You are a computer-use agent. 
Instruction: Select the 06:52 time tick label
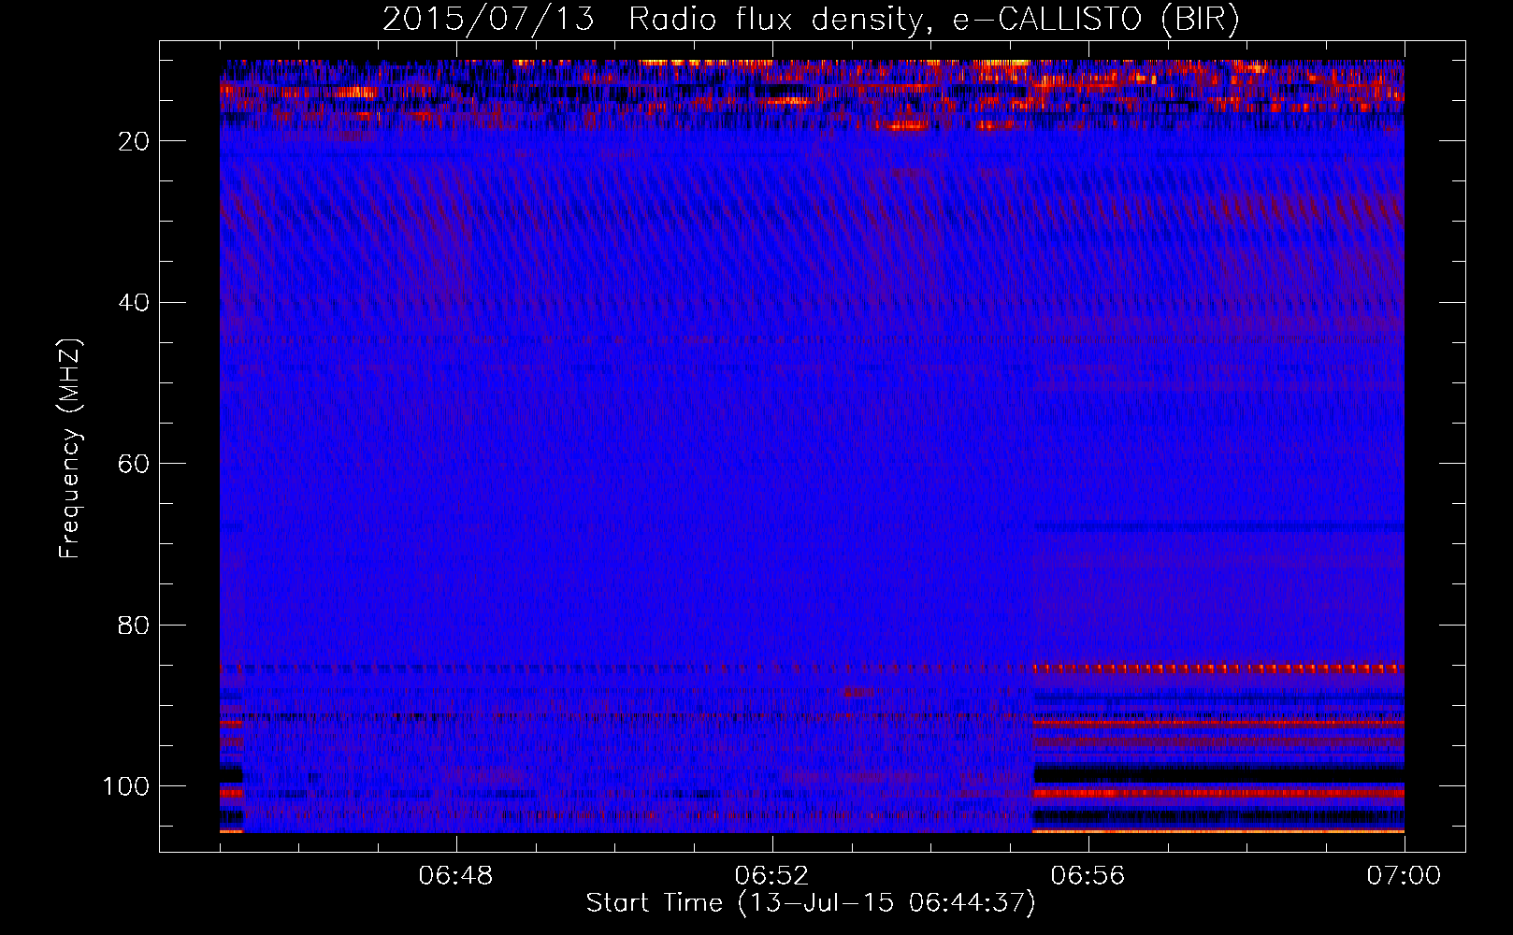771,876
